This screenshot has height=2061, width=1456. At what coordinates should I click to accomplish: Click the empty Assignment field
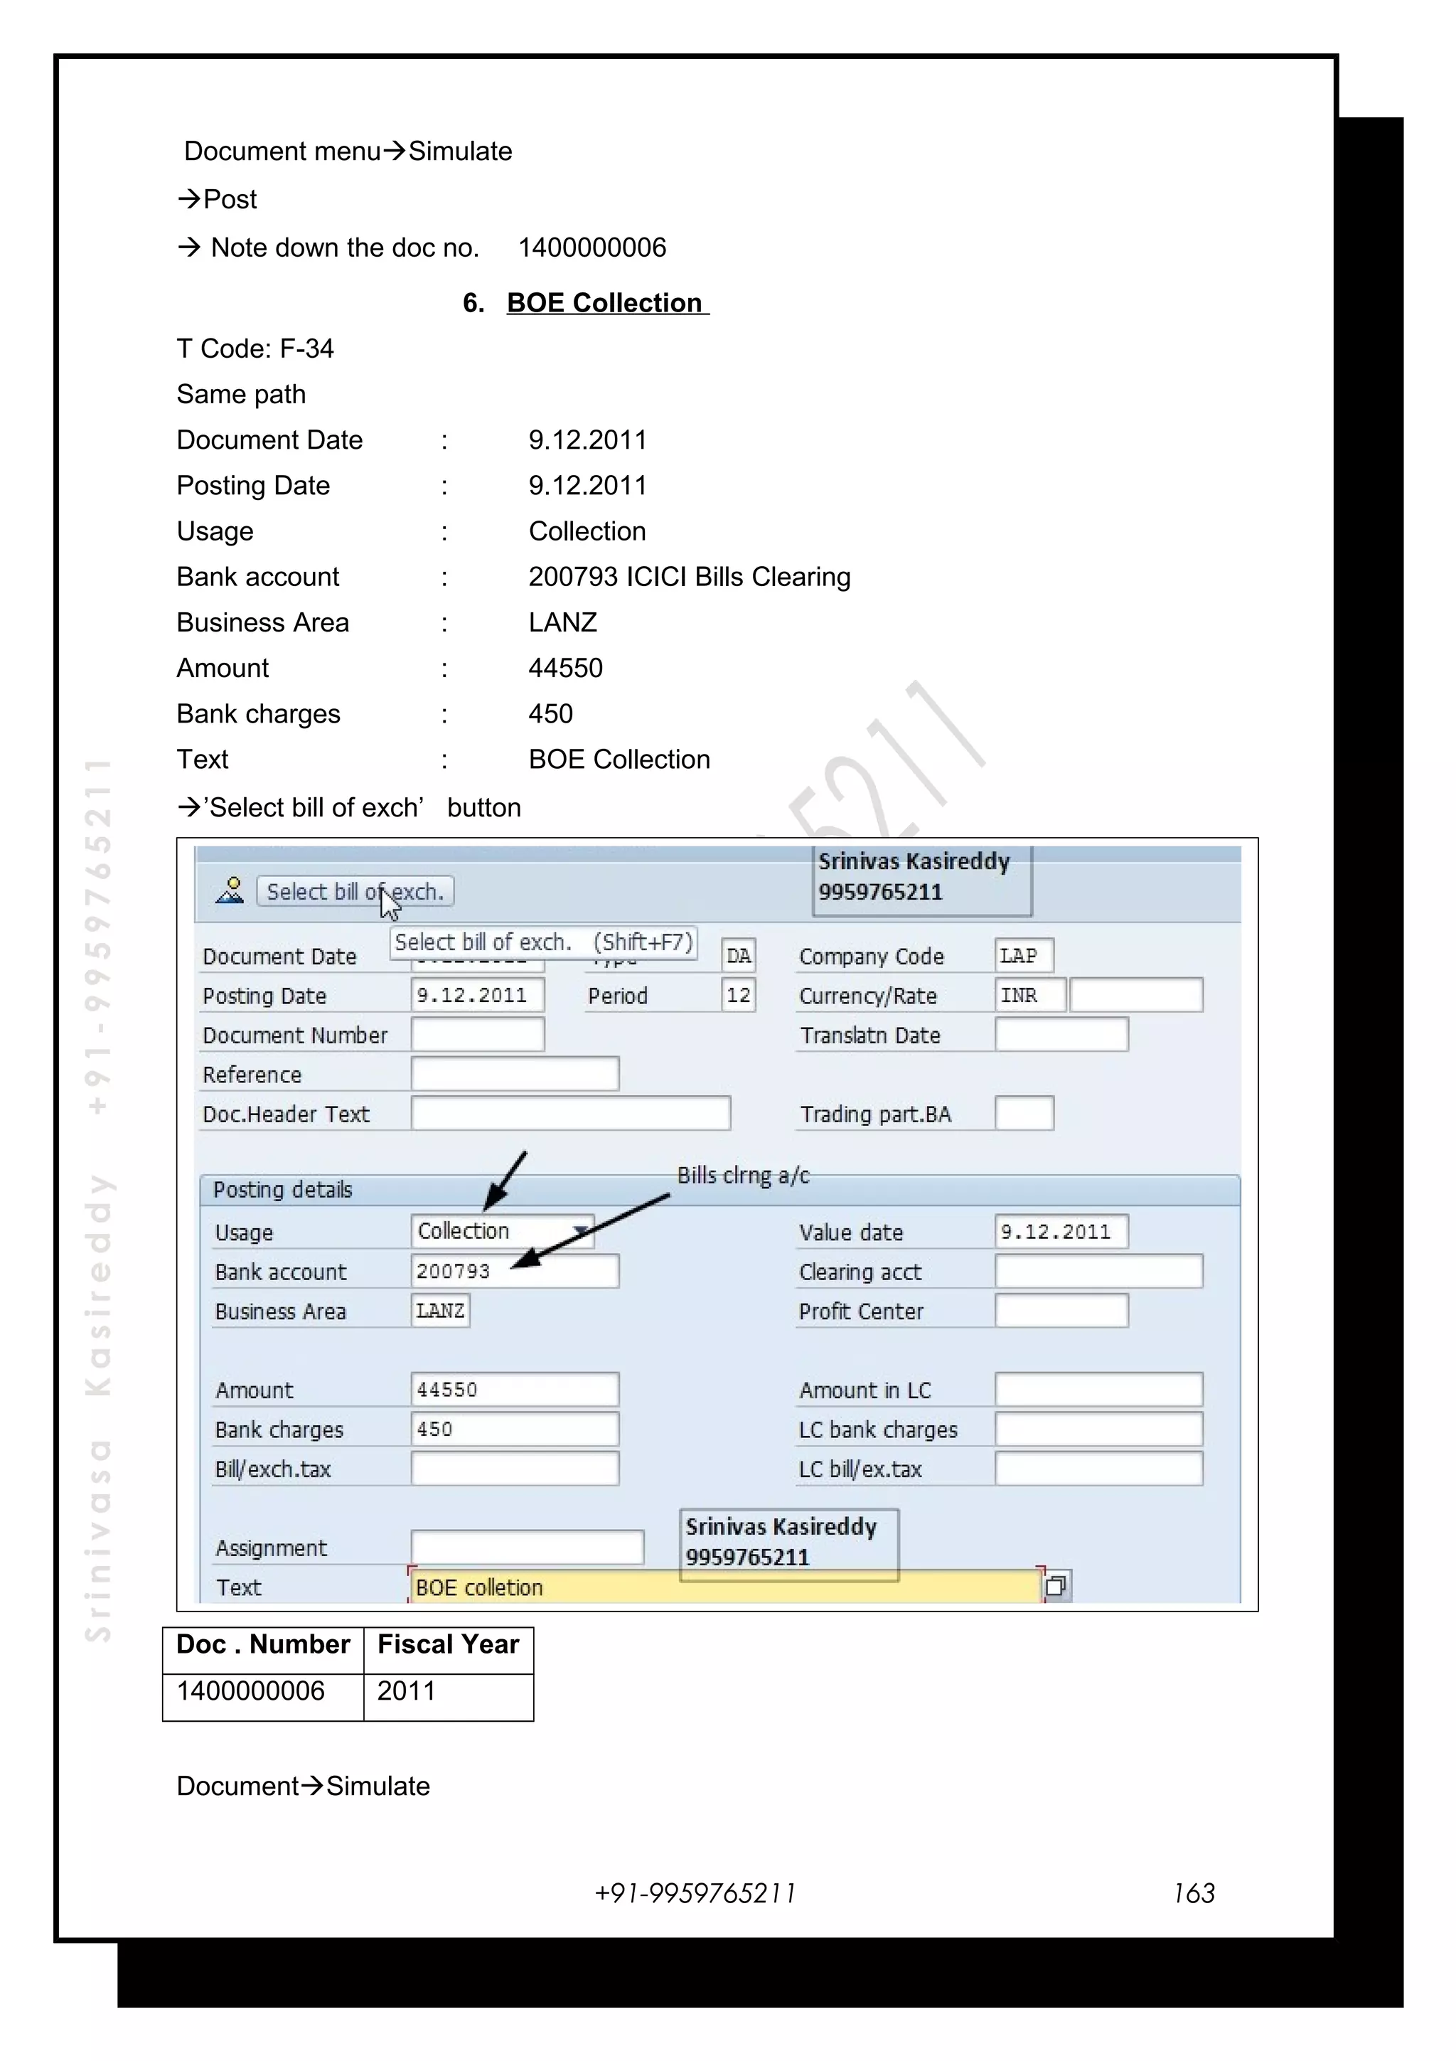coord(527,1547)
